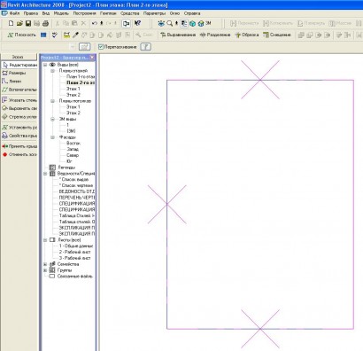
Task: Click the Выравнивание (Align) tool
Action: point(178,35)
